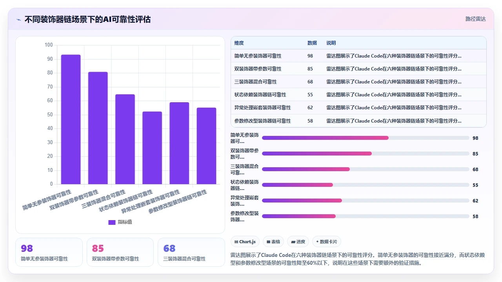Click the progress bar with value 98
This screenshot has width=502, height=282.
pyautogui.click(x=366, y=138)
